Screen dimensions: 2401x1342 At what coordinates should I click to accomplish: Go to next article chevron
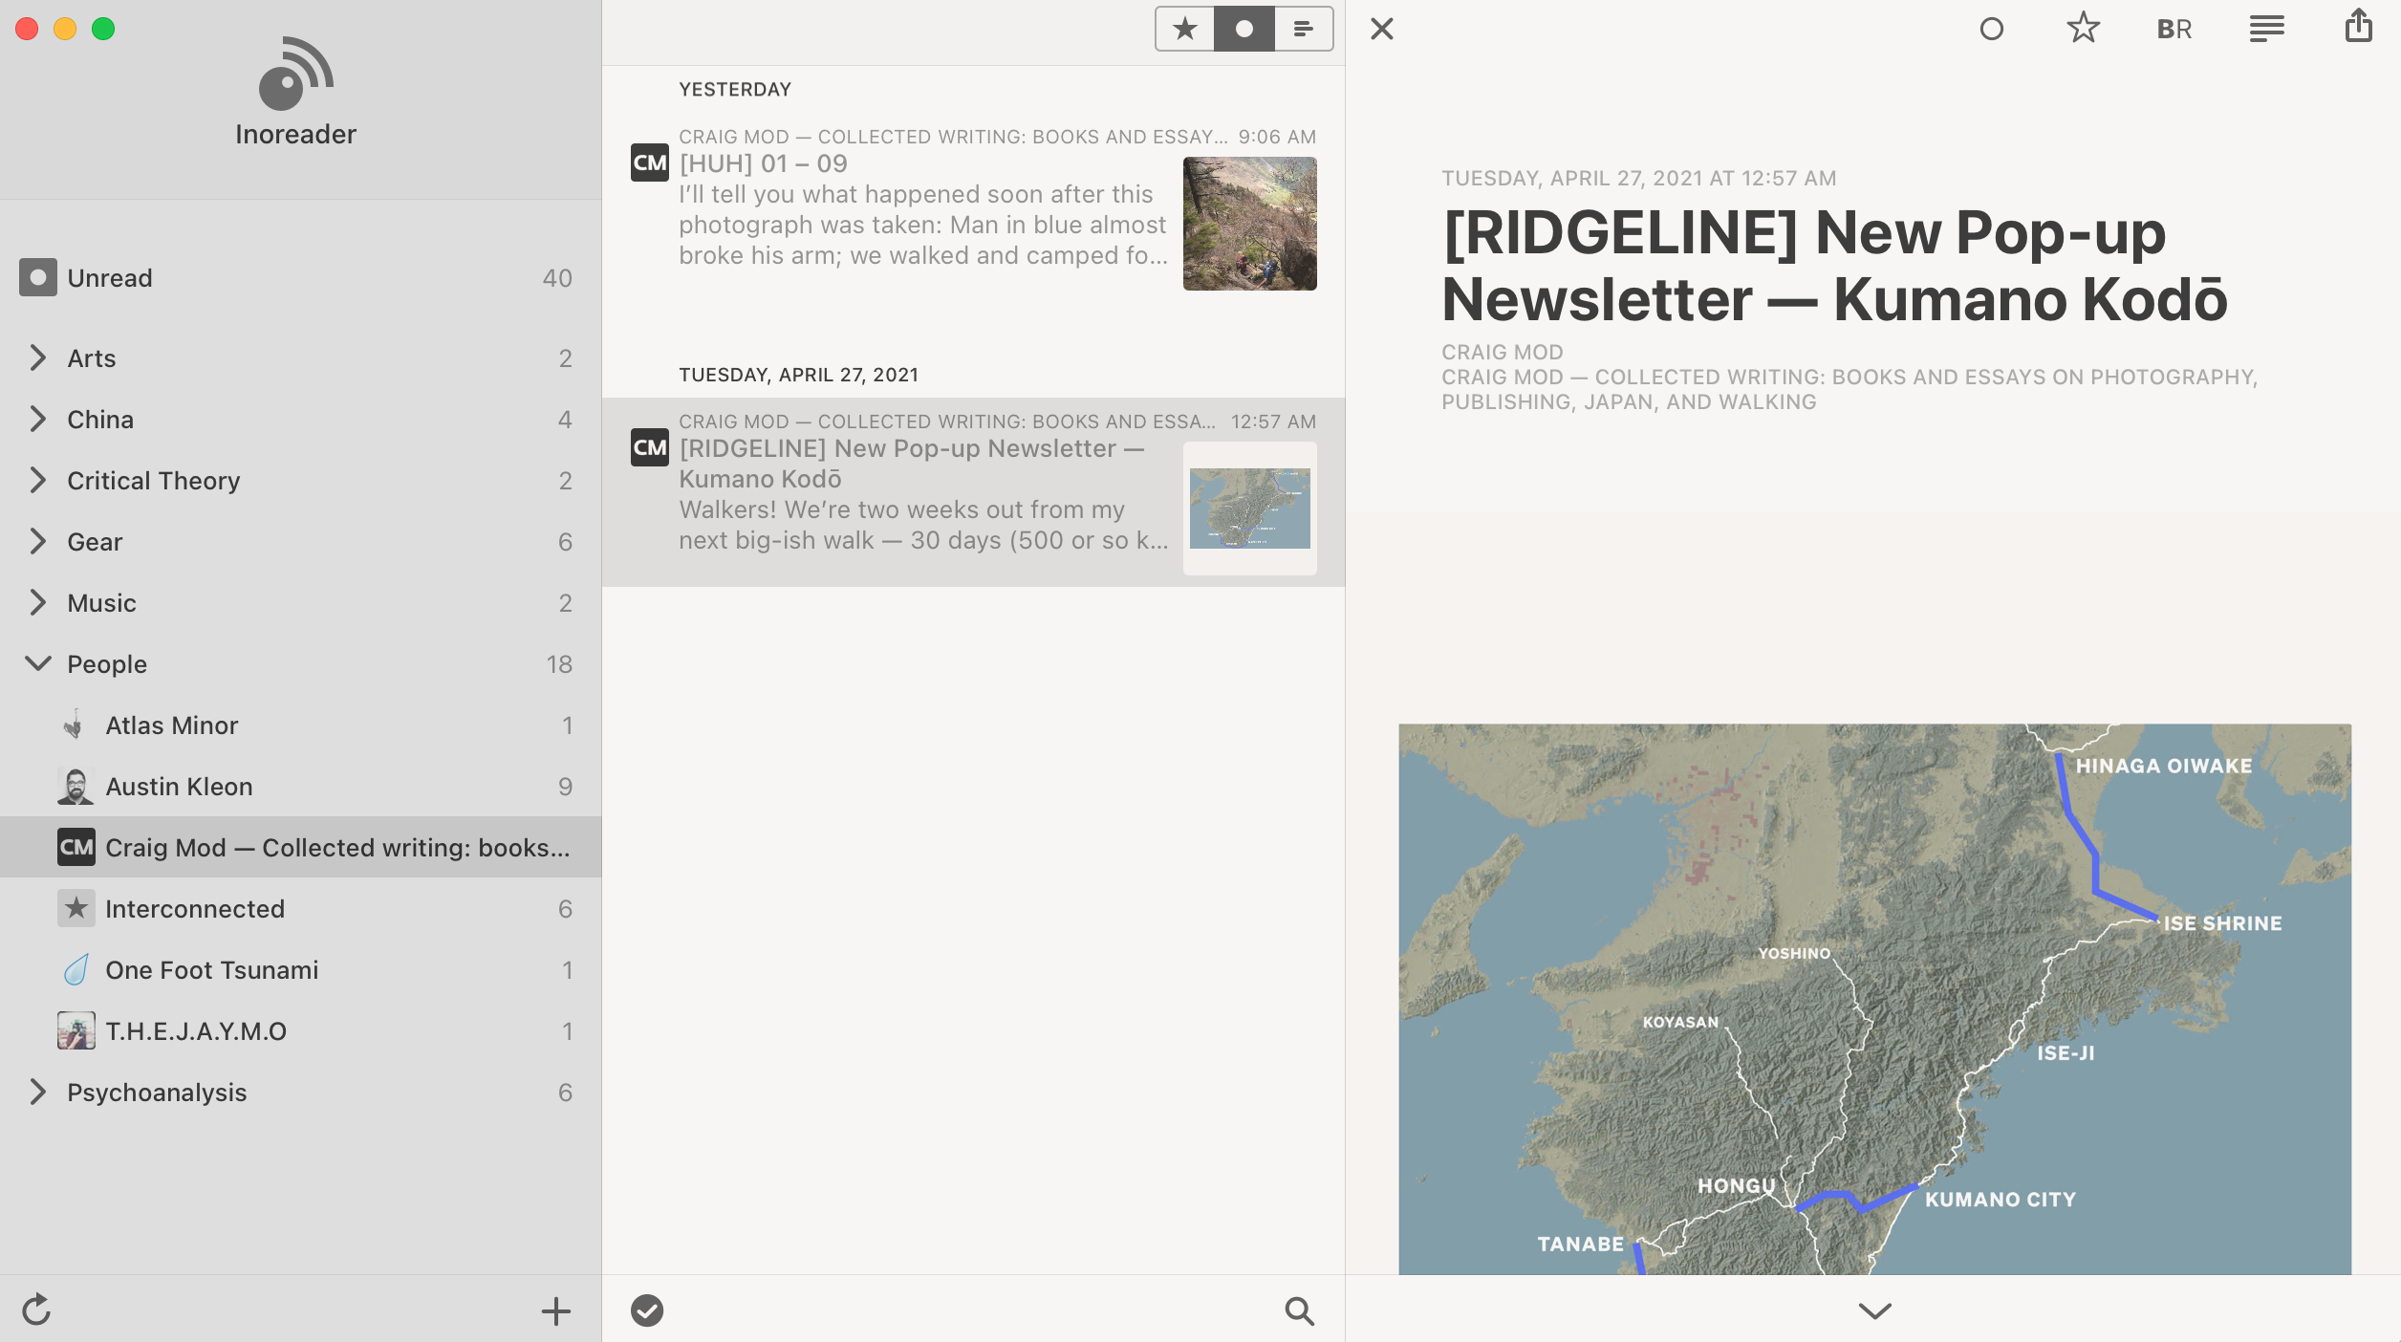(1875, 1310)
